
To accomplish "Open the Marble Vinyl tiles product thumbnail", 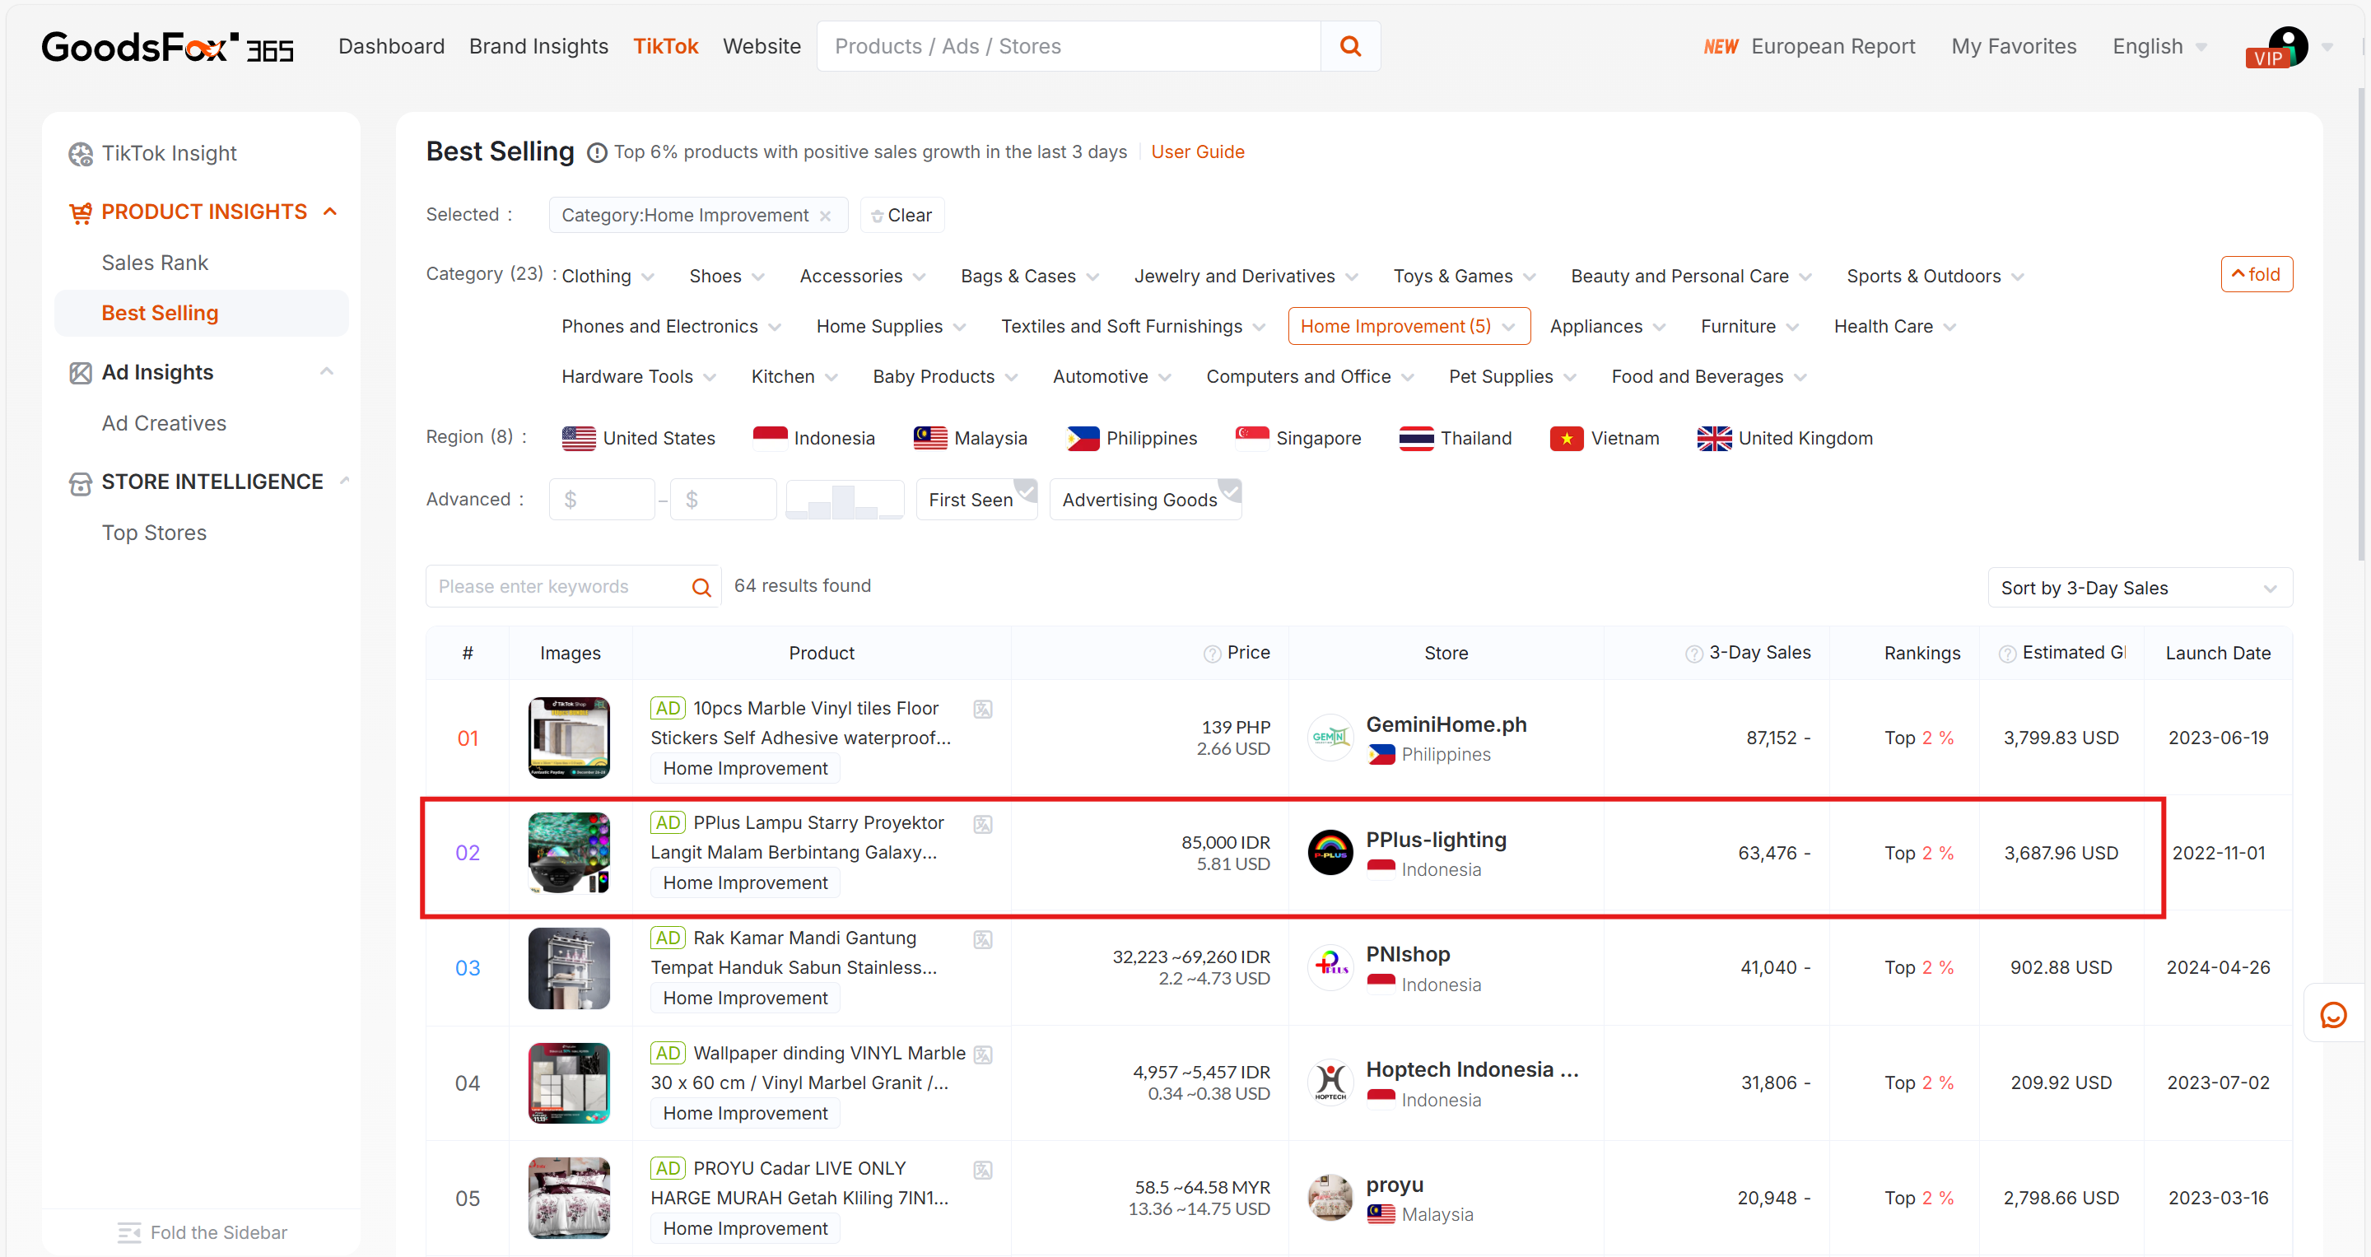I will click(x=569, y=738).
